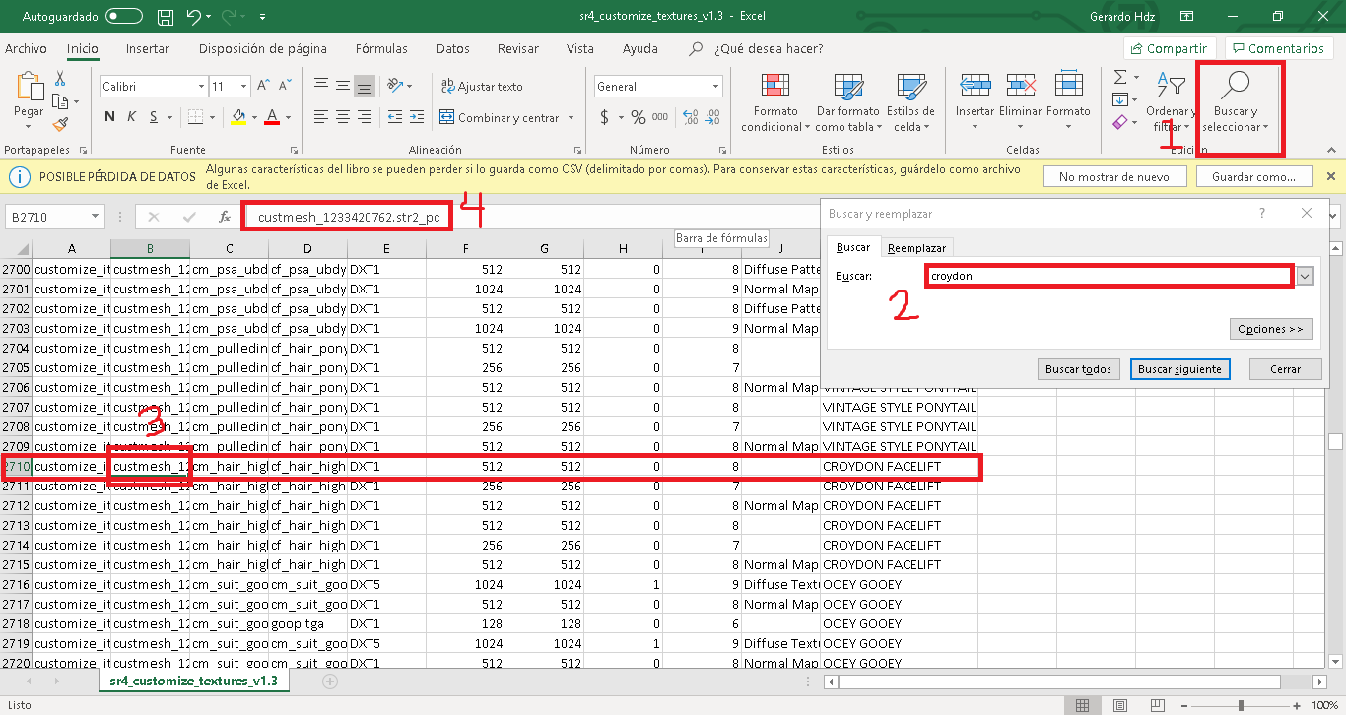Align text to top icon

point(319,87)
